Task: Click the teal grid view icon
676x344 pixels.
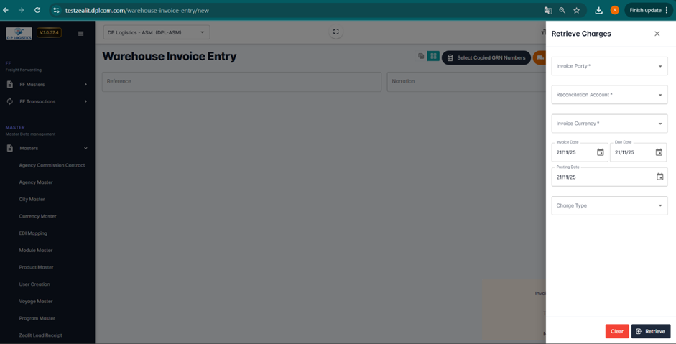Action: coord(433,56)
